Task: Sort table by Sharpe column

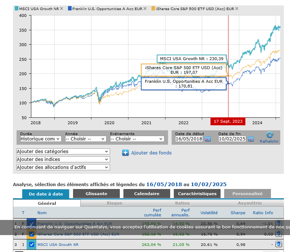Action: point(238,213)
